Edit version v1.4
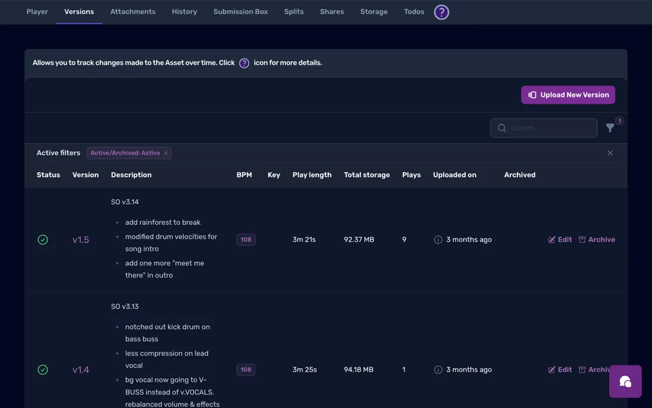This screenshot has width=652, height=408. (x=560, y=370)
